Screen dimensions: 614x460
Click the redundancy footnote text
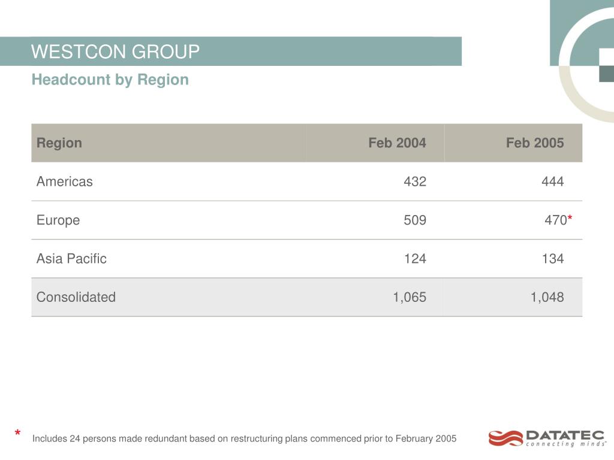[245, 438]
